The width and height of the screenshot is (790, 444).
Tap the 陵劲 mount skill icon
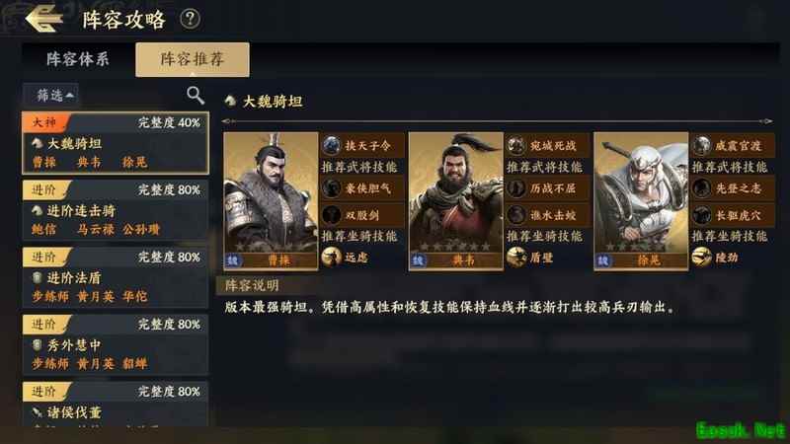[x=701, y=258]
